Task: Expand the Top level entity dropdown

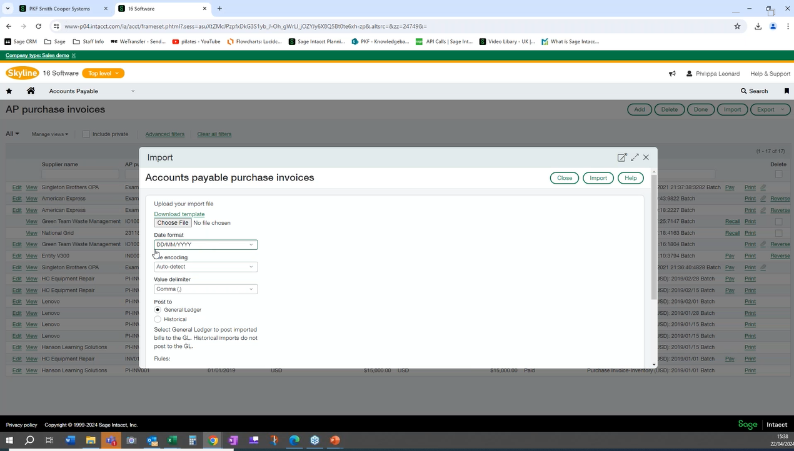Action: click(103, 73)
